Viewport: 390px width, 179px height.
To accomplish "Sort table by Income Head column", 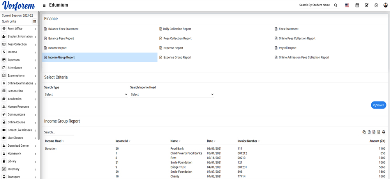I will pyautogui.click(x=55, y=141).
